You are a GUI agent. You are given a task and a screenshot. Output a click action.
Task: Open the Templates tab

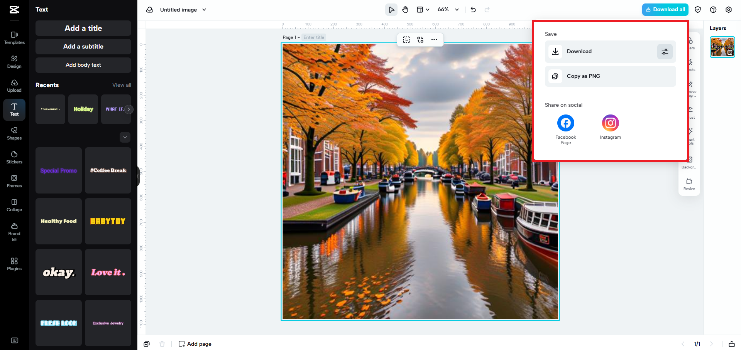click(x=14, y=38)
